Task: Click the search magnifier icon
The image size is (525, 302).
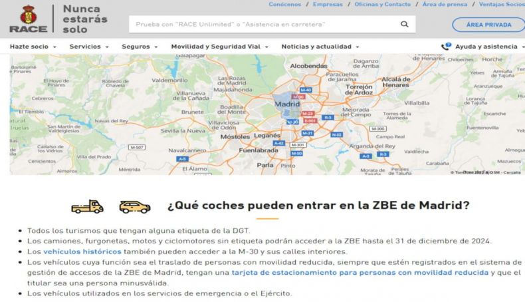Action: point(405,24)
